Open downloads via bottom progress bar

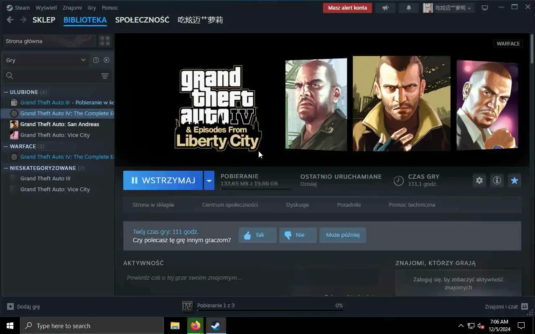pyautogui.click(x=270, y=310)
